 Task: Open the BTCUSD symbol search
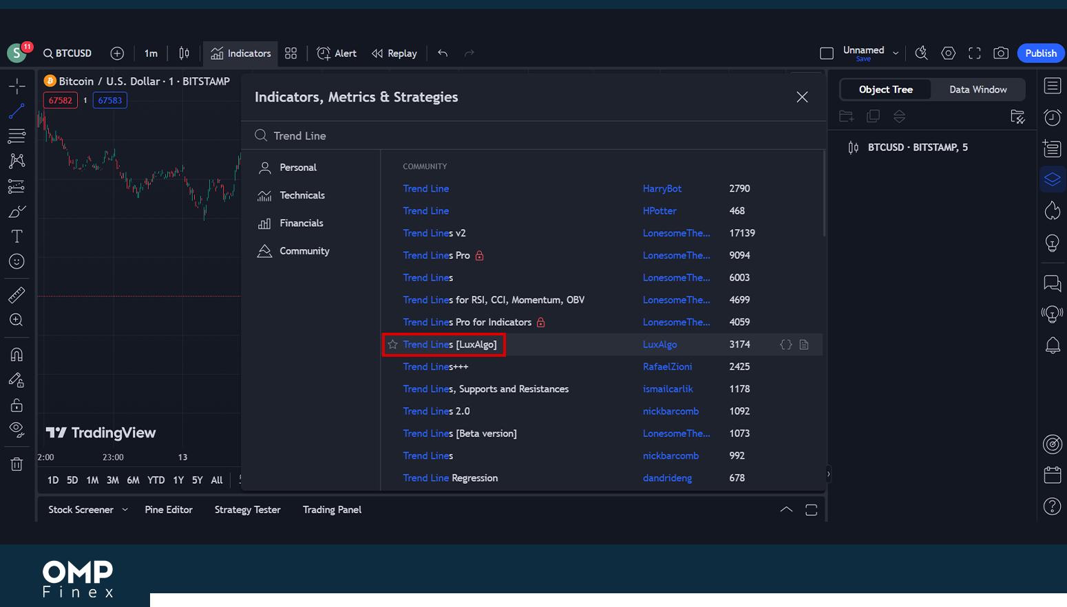(67, 53)
